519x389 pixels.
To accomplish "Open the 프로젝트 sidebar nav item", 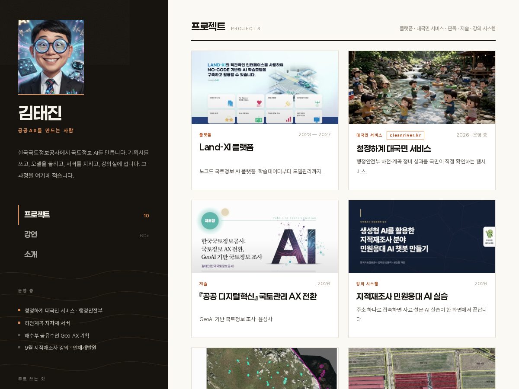I will click(x=84, y=215).
